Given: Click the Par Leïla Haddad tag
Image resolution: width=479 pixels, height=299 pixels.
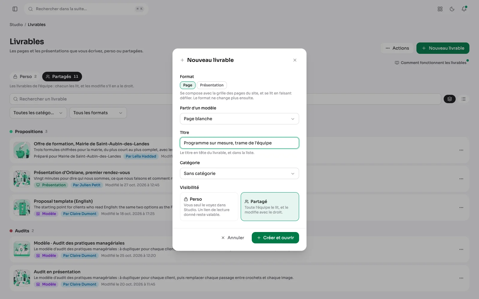Looking at the screenshot, I should [141, 156].
